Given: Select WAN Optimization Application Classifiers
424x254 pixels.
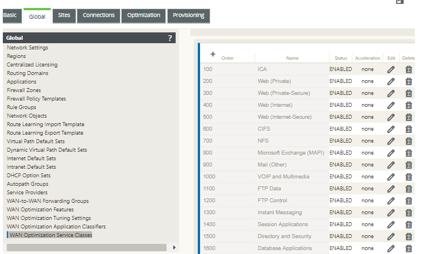Looking at the screenshot, I should pyautogui.click(x=56, y=227).
